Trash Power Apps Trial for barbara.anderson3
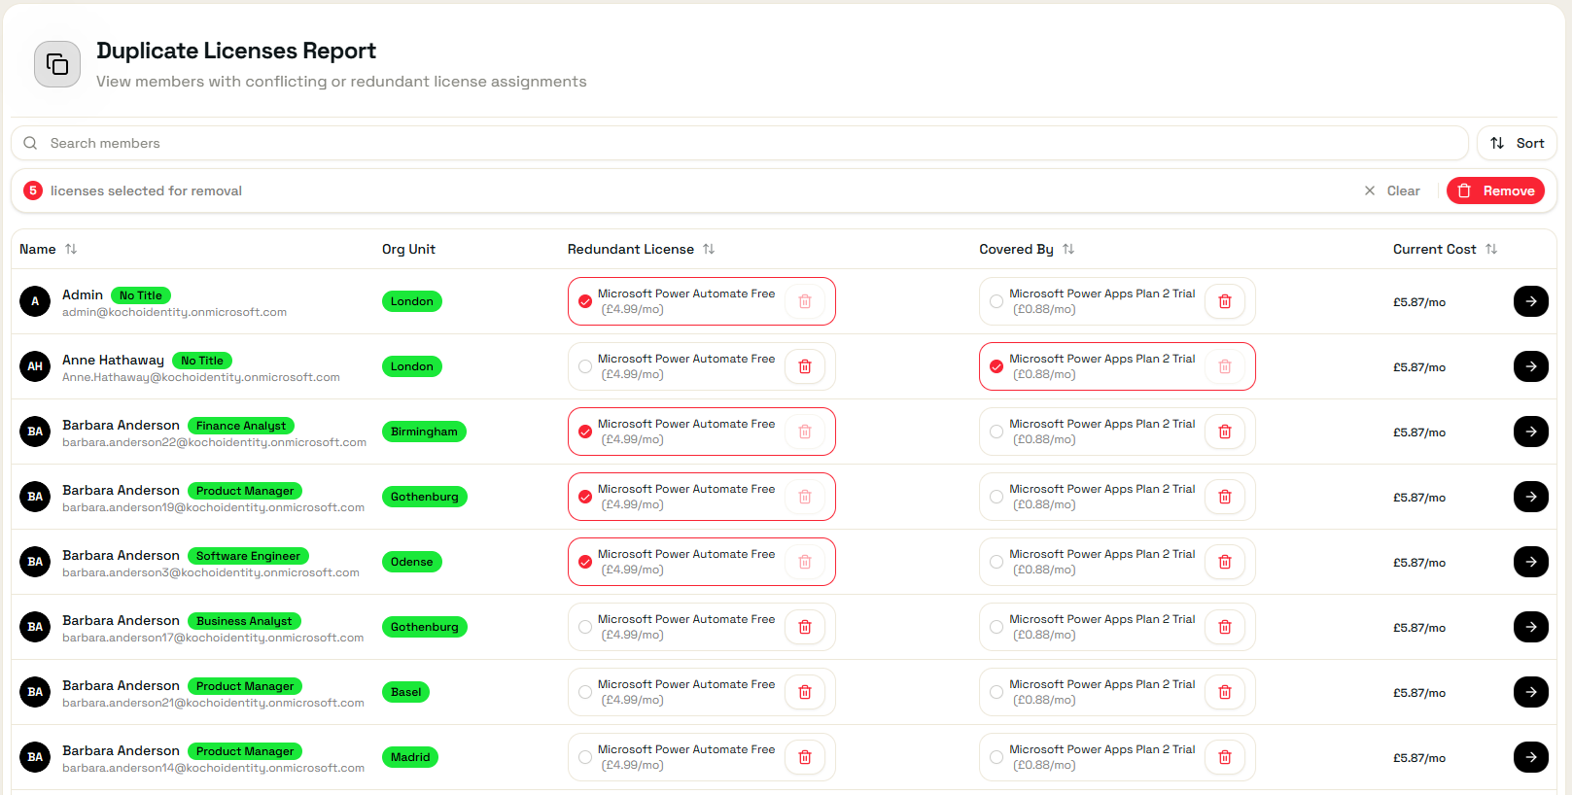 pos(1225,562)
